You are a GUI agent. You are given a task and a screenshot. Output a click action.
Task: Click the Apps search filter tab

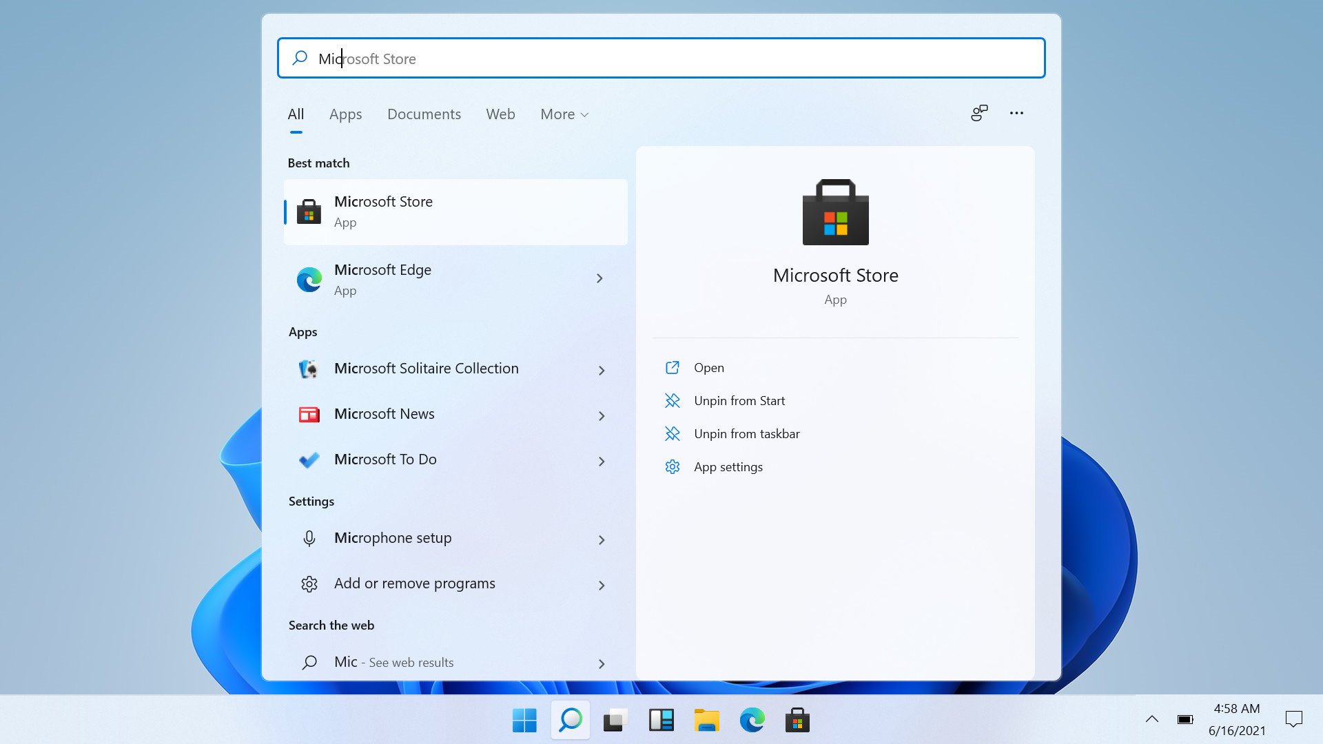345,114
